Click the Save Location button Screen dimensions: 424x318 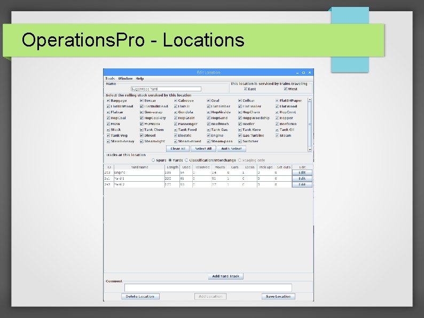(x=278, y=297)
